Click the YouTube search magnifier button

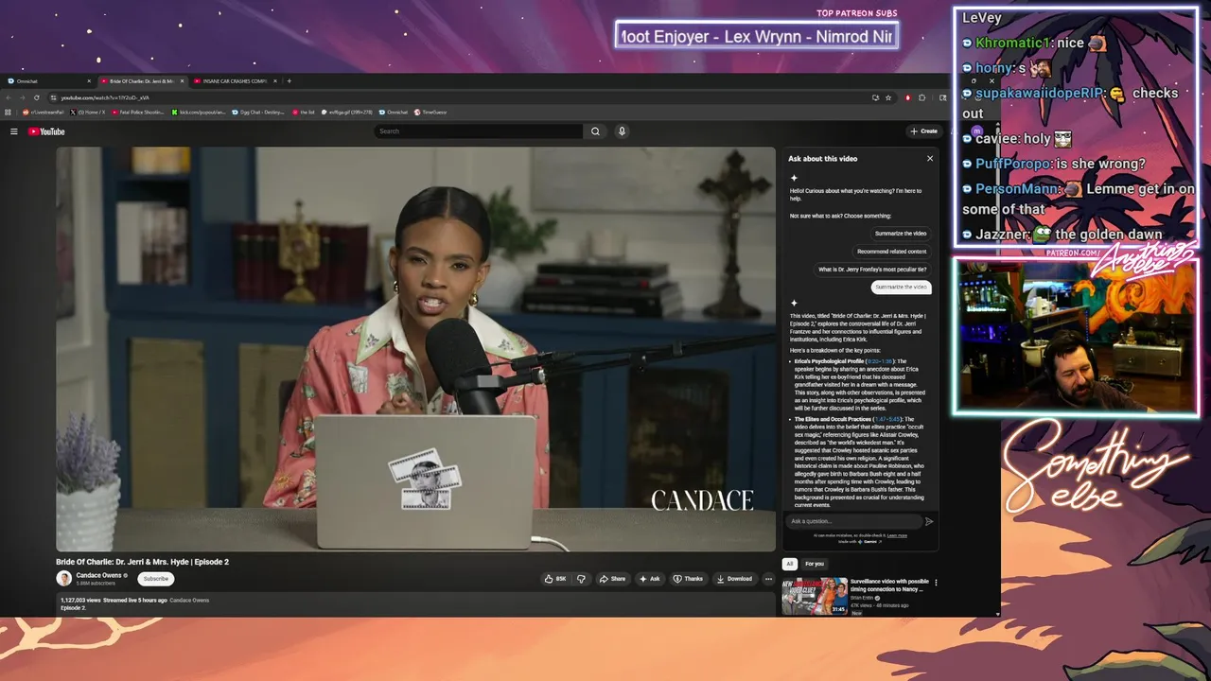595,131
